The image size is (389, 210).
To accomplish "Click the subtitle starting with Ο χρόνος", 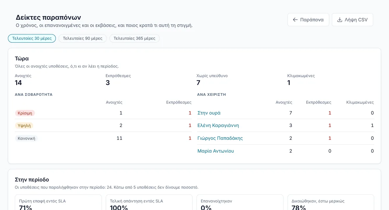I will point(104,25).
